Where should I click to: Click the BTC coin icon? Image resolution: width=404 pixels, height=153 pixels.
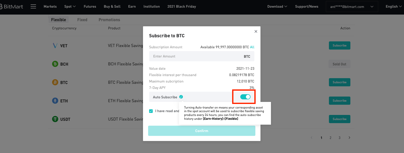(55, 82)
